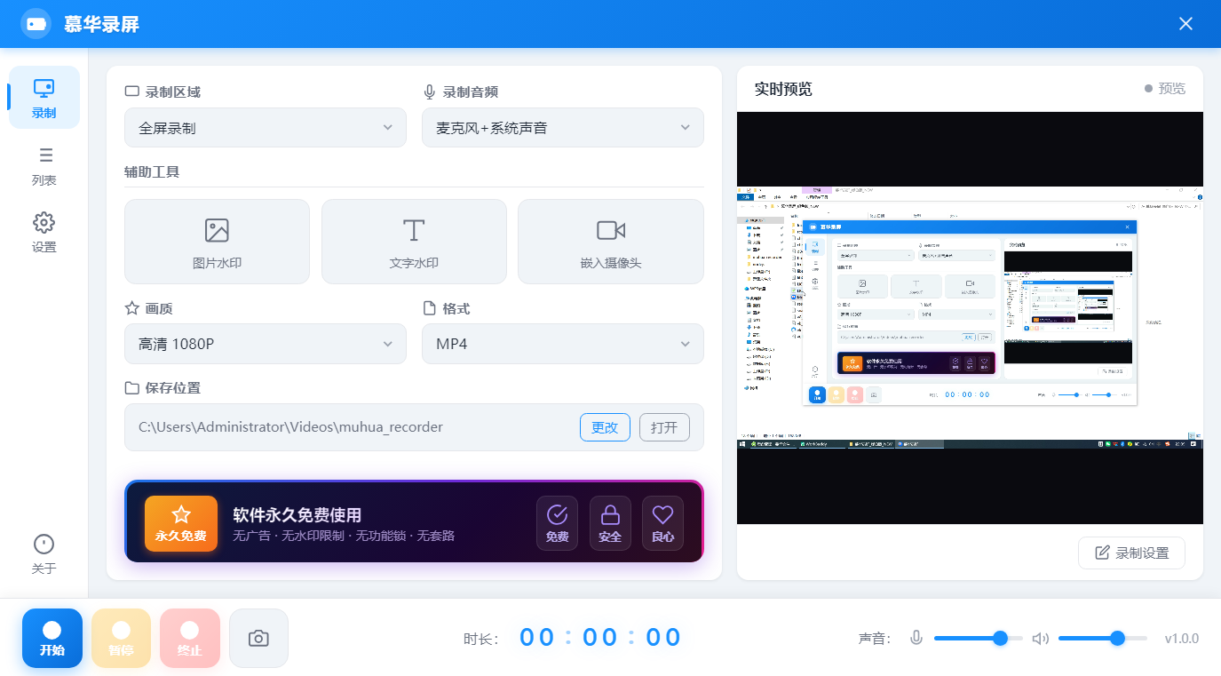Adjust the microphone volume slider handle

tap(1000, 638)
